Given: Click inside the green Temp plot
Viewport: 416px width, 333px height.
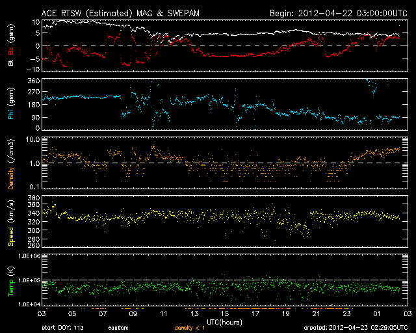Looking at the screenshot, I should [x=225, y=280].
